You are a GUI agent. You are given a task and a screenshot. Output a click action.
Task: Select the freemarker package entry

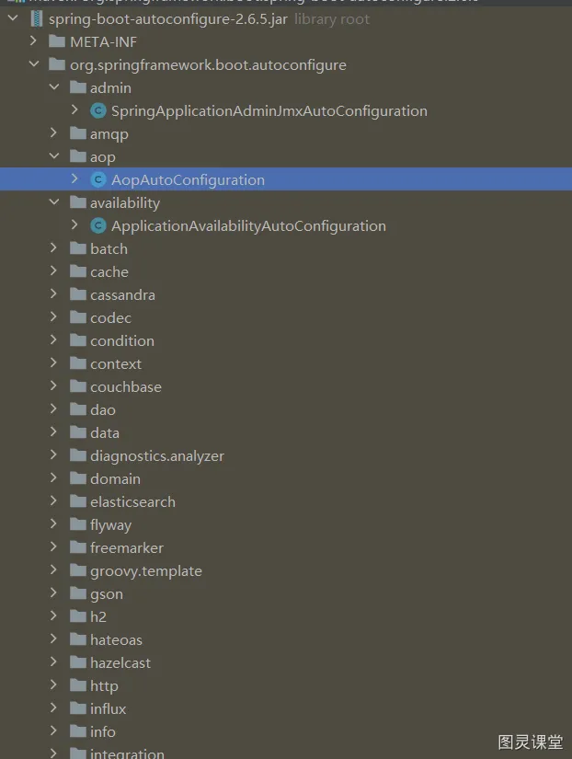(126, 547)
